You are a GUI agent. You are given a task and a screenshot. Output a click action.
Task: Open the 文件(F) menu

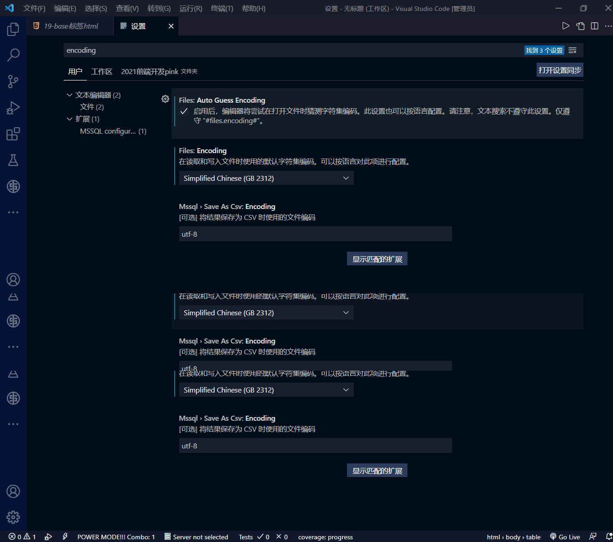[x=35, y=9]
